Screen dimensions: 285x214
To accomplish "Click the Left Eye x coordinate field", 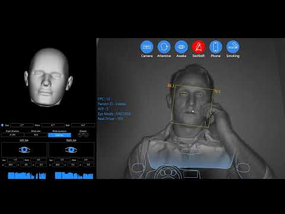I will point(11,165).
